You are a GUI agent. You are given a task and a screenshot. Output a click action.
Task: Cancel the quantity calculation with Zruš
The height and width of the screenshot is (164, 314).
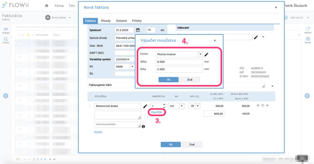point(190,80)
